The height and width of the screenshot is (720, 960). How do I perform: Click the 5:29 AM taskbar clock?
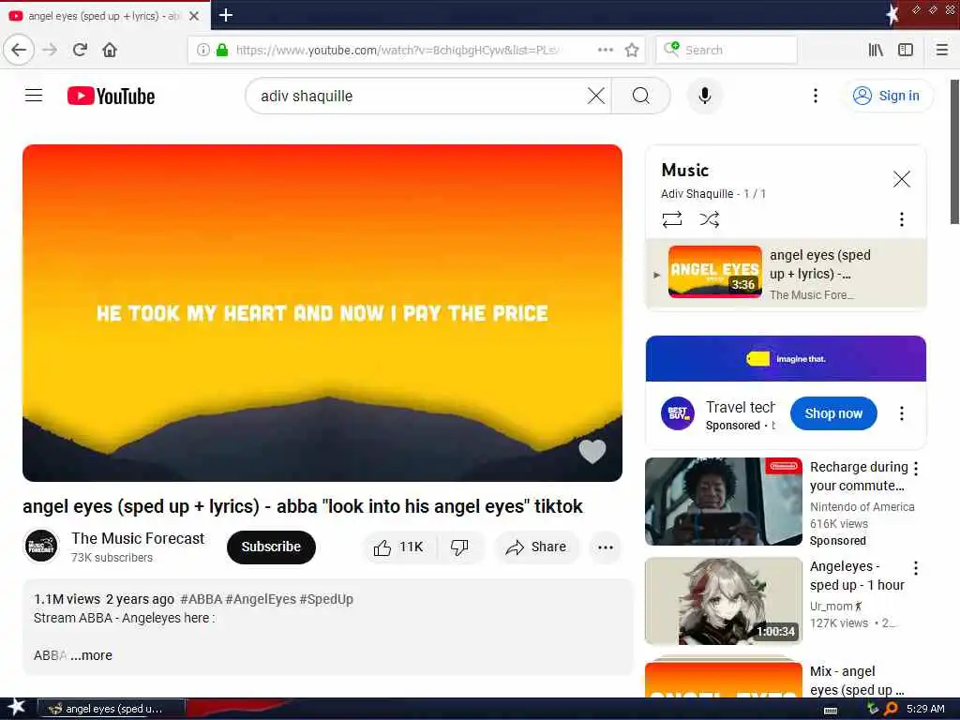click(925, 709)
